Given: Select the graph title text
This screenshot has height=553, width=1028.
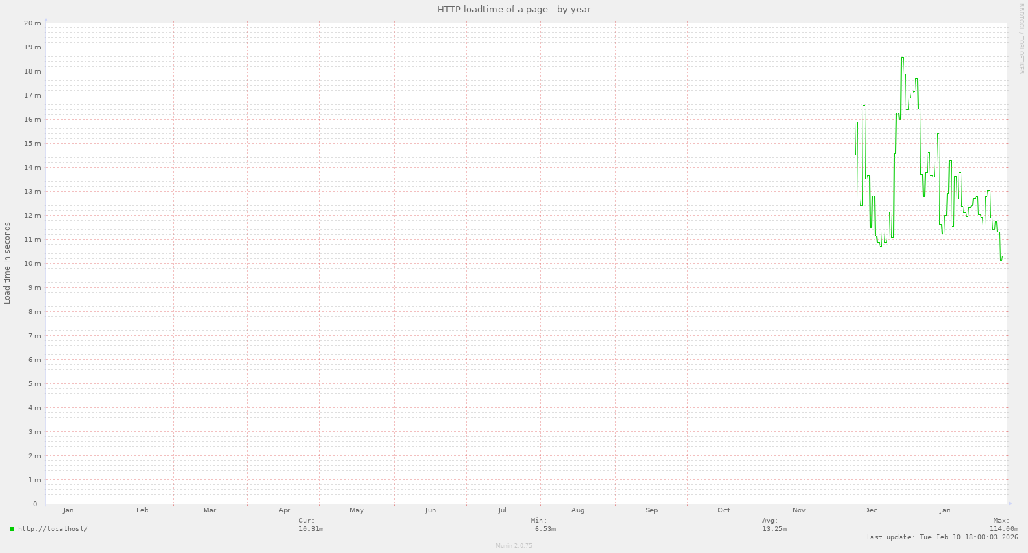Looking at the screenshot, I should [513, 9].
